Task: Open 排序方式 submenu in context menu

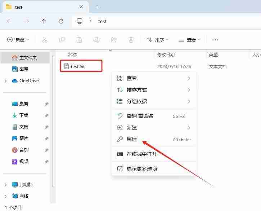Action: pos(154,90)
